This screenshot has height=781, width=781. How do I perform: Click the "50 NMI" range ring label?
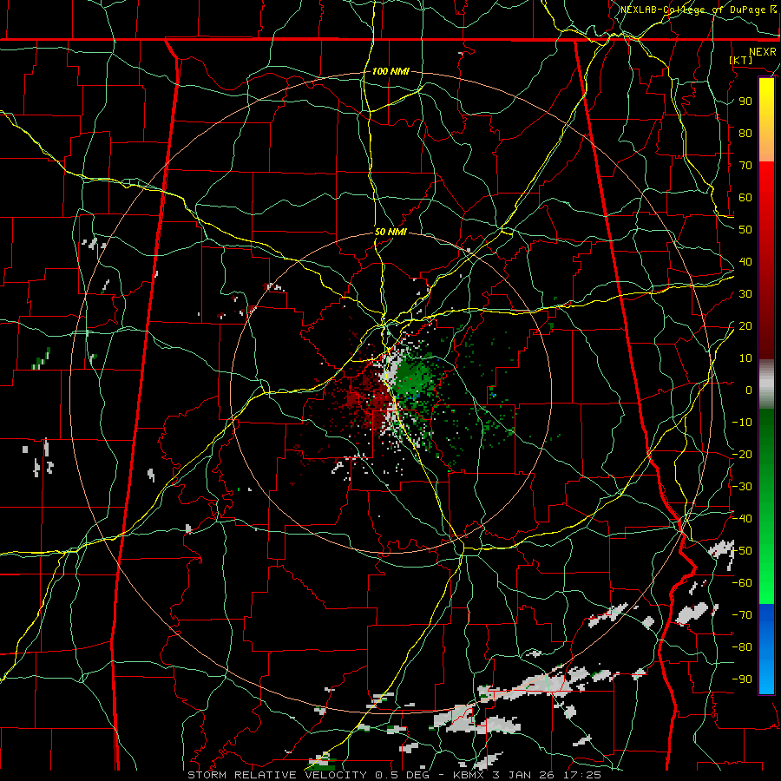pyautogui.click(x=390, y=232)
